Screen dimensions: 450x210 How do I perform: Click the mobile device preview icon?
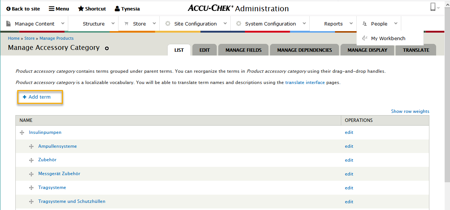pos(433,7)
